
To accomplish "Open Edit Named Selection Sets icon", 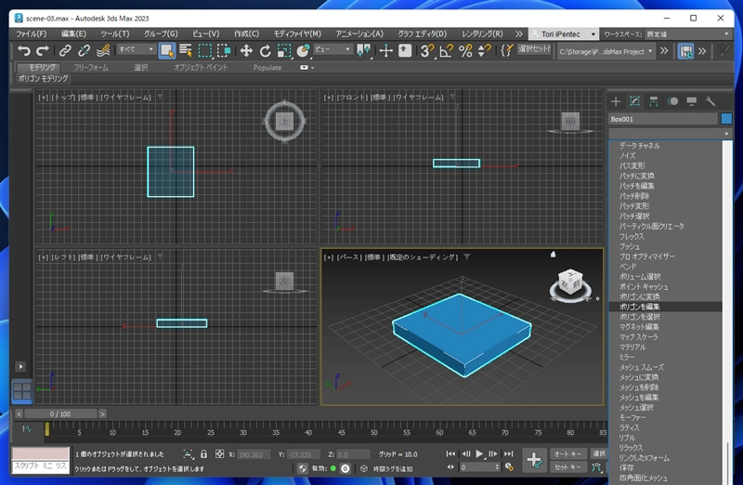I will click(506, 50).
